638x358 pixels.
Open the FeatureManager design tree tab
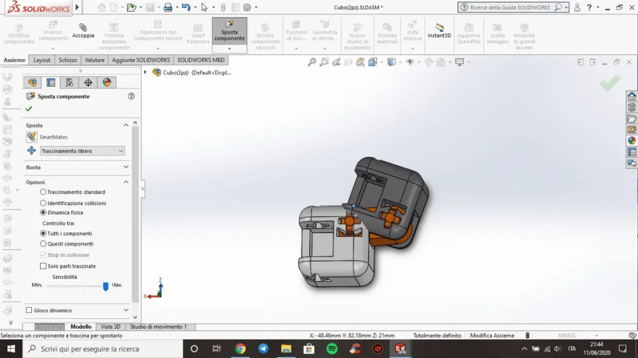(x=32, y=82)
